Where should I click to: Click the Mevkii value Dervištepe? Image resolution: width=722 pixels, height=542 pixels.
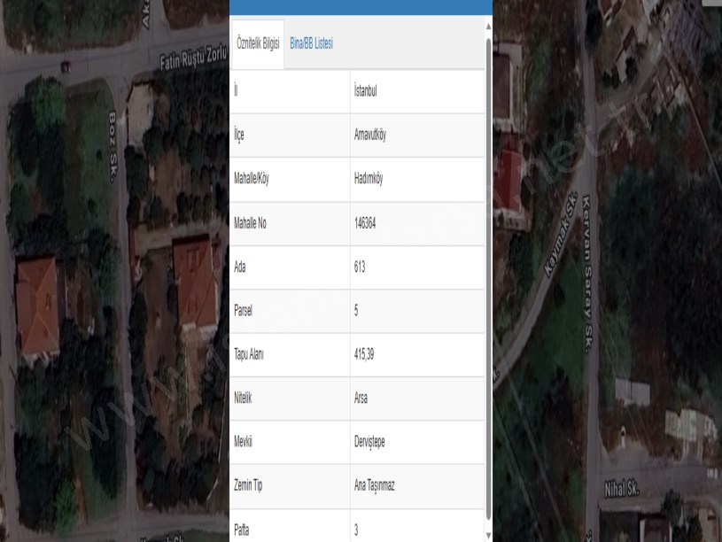[x=369, y=442]
